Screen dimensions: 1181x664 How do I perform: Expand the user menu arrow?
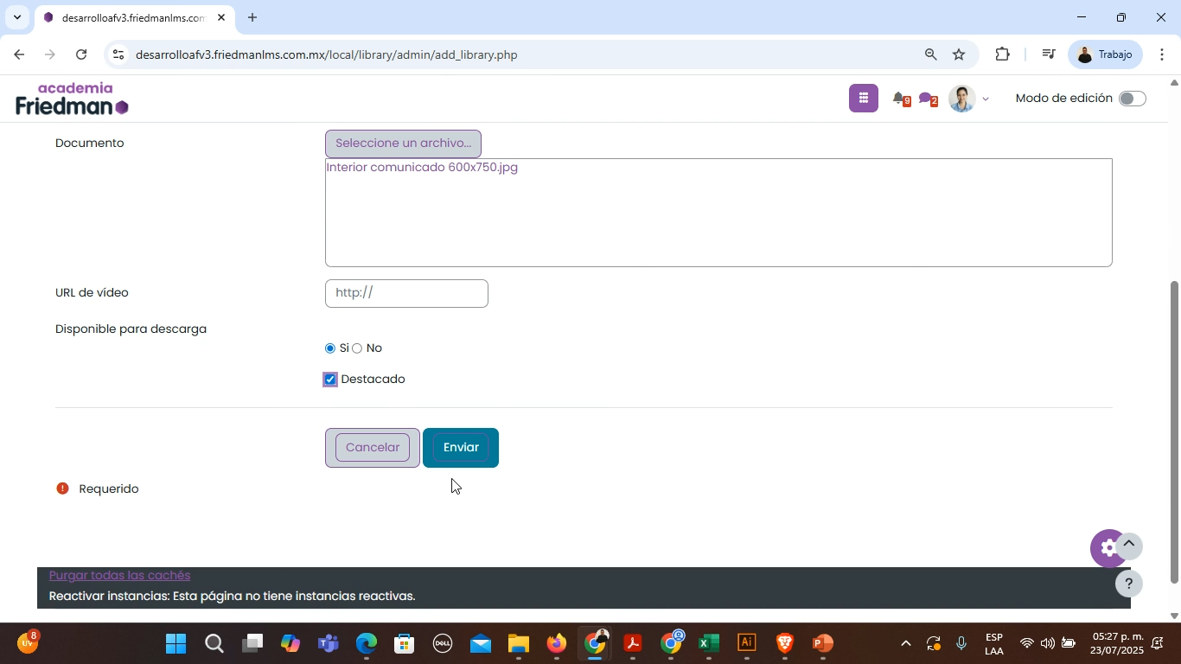[985, 99]
